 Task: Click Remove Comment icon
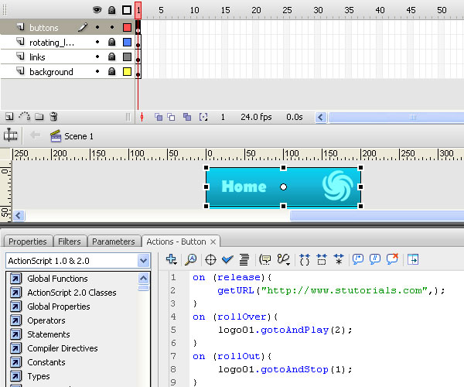coord(392,259)
